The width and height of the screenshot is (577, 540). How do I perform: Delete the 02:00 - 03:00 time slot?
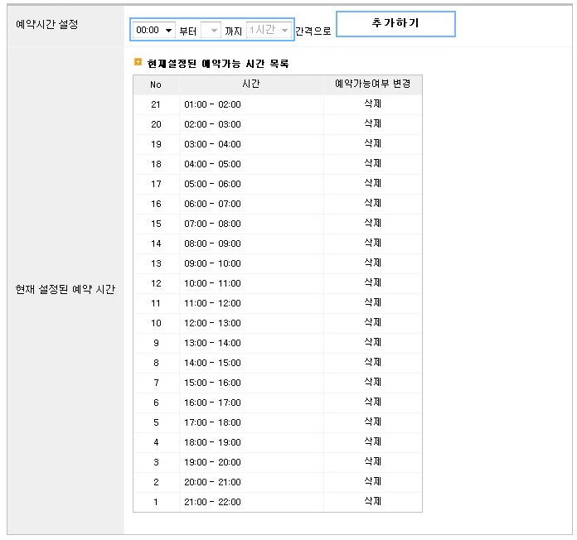pyautogui.click(x=373, y=124)
